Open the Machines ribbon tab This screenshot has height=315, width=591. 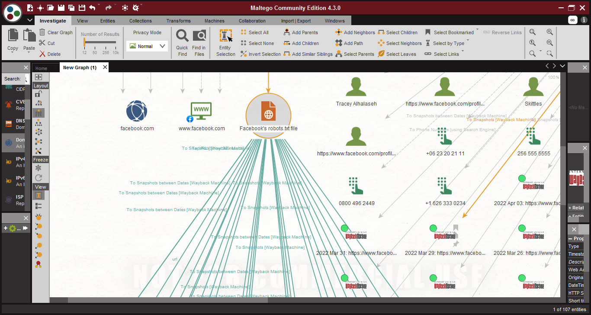(215, 21)
